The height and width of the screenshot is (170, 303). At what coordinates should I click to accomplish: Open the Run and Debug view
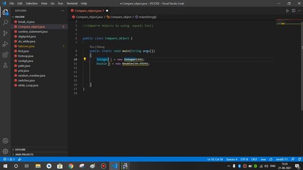click(x=5, y=44)
